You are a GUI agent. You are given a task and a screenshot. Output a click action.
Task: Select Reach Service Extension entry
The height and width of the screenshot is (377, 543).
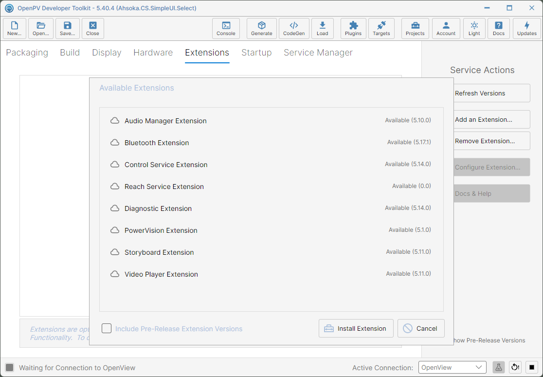(x=164, y=186)
